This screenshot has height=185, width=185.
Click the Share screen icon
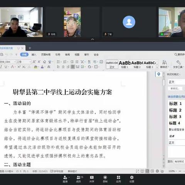(x=92, y=178)
